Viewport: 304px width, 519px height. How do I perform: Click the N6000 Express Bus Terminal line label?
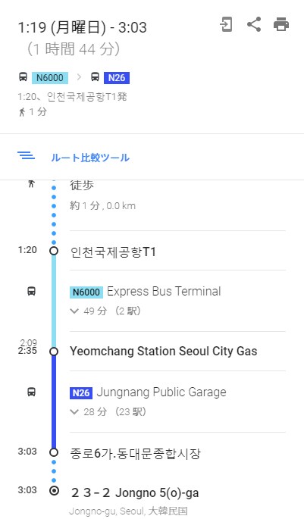[146, 292]
